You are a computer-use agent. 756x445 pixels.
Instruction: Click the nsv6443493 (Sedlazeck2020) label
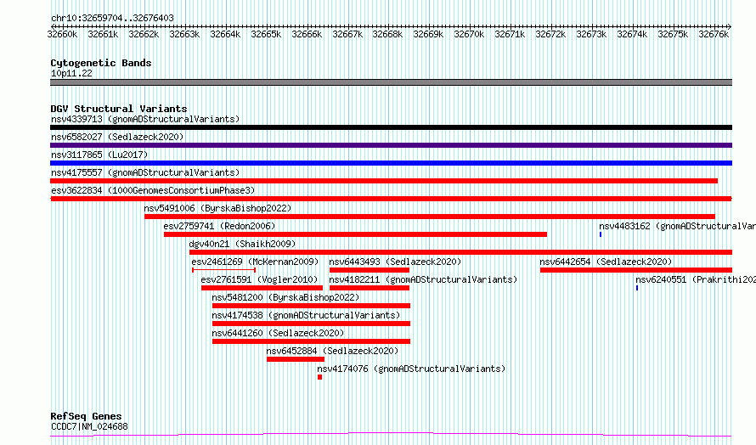[x=395, y=262]
